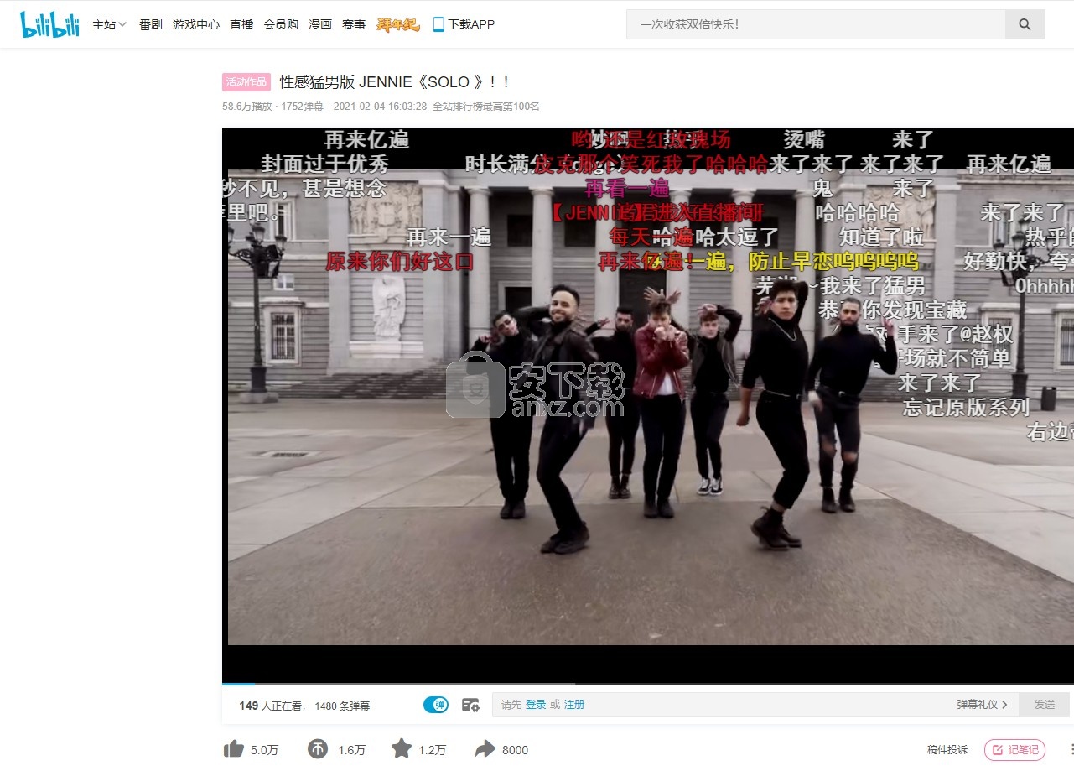The image size is (1074, 771).
Task: Click the bilibili logo
Action: pos(49,24)
